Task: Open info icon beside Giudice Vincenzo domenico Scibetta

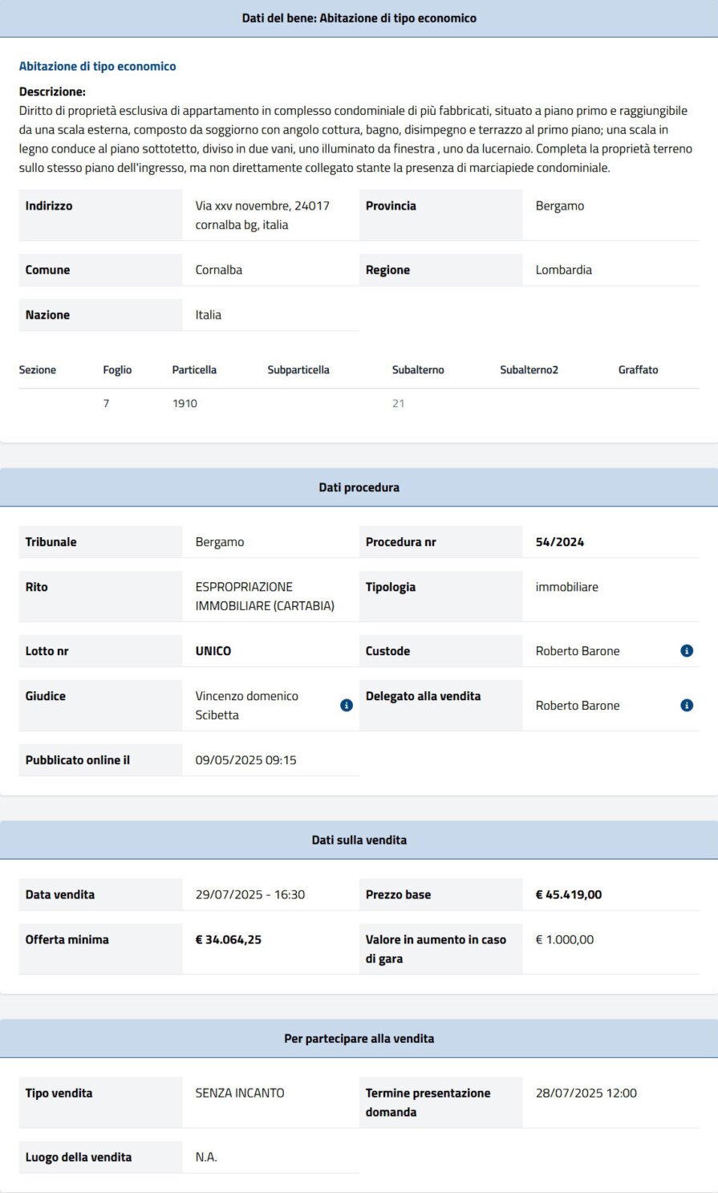Action: (x=347, y=706)
